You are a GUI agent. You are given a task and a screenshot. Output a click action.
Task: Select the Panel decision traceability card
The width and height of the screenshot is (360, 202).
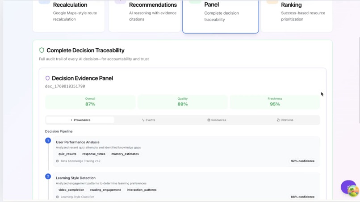point(221,17)
